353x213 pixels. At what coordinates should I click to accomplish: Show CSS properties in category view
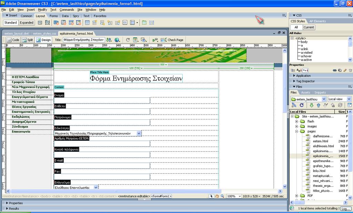click(292, 70)
